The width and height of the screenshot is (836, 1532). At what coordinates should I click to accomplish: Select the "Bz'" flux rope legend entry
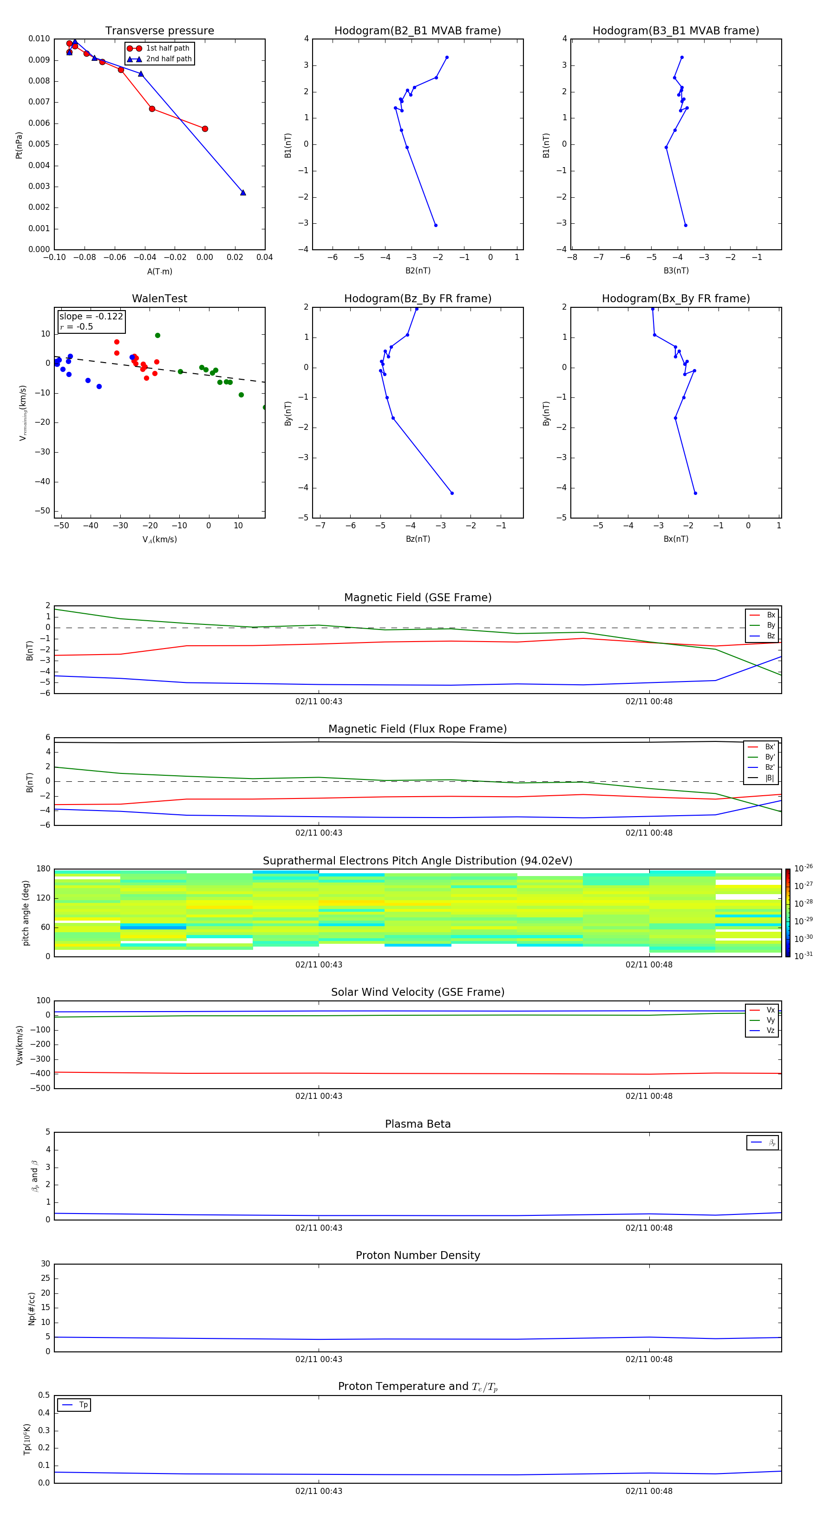click(762, 767)
